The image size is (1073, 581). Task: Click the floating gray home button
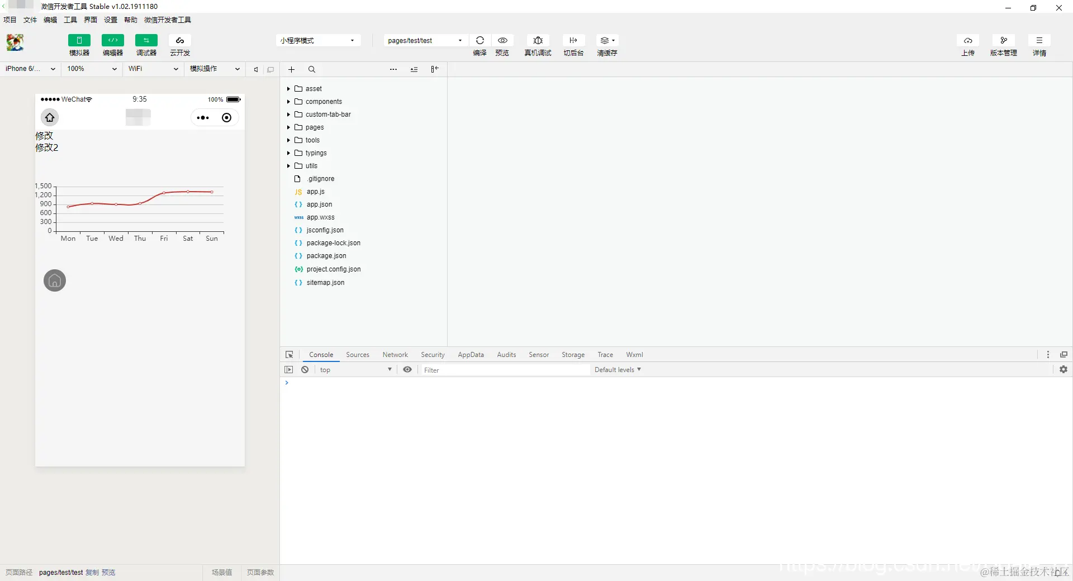pos(55,280)
